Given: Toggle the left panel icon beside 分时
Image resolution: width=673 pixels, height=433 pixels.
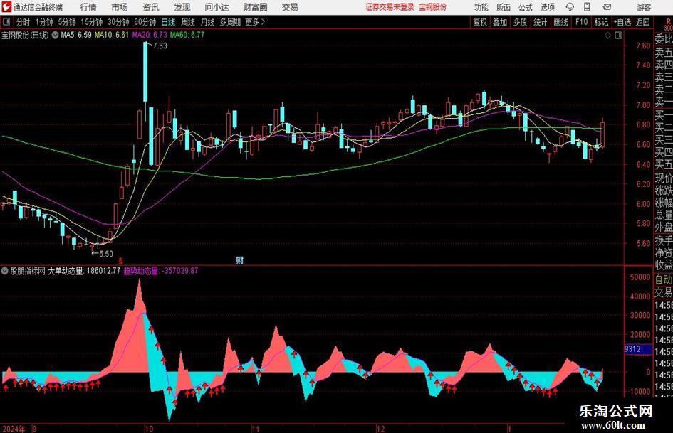Looking at the screenshot, I should [x=6, y=22].
